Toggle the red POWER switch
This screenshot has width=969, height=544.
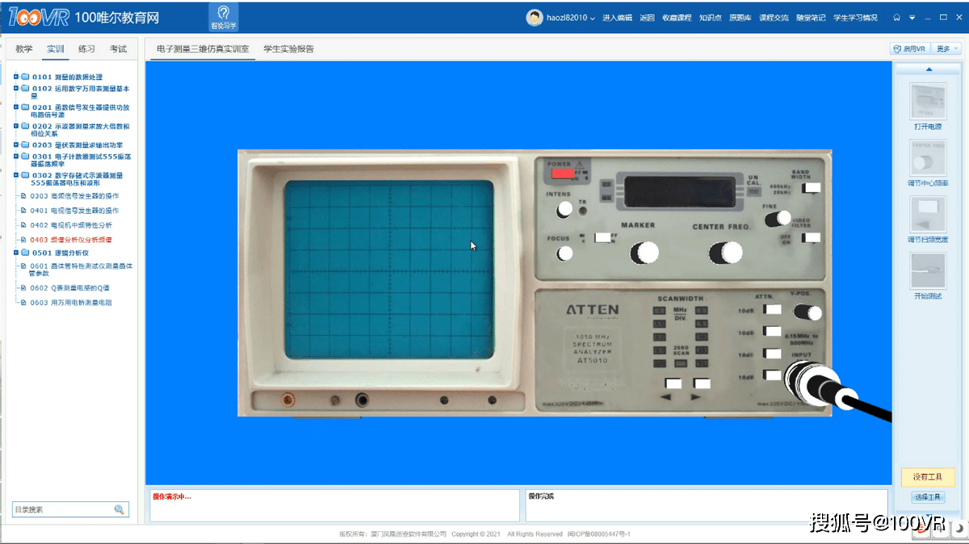pyautogui.click(x=562, y=173)
